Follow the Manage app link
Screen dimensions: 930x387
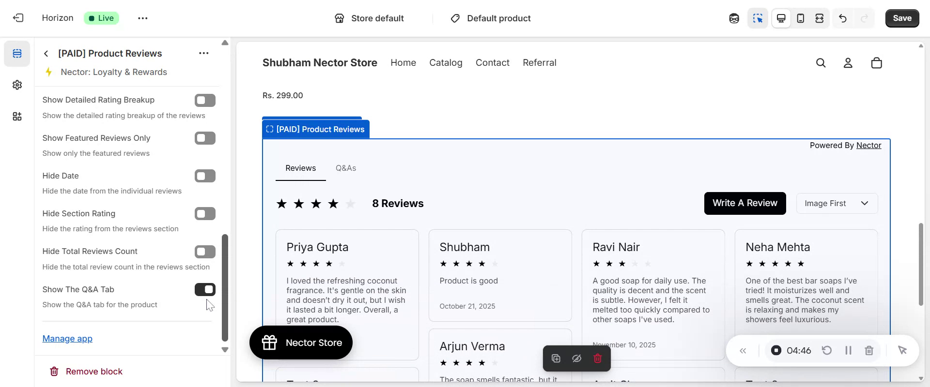(67, 339)
